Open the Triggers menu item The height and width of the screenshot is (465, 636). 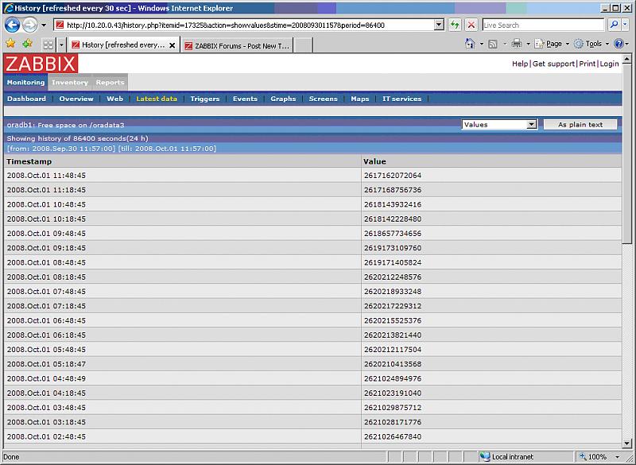point(204,99)
